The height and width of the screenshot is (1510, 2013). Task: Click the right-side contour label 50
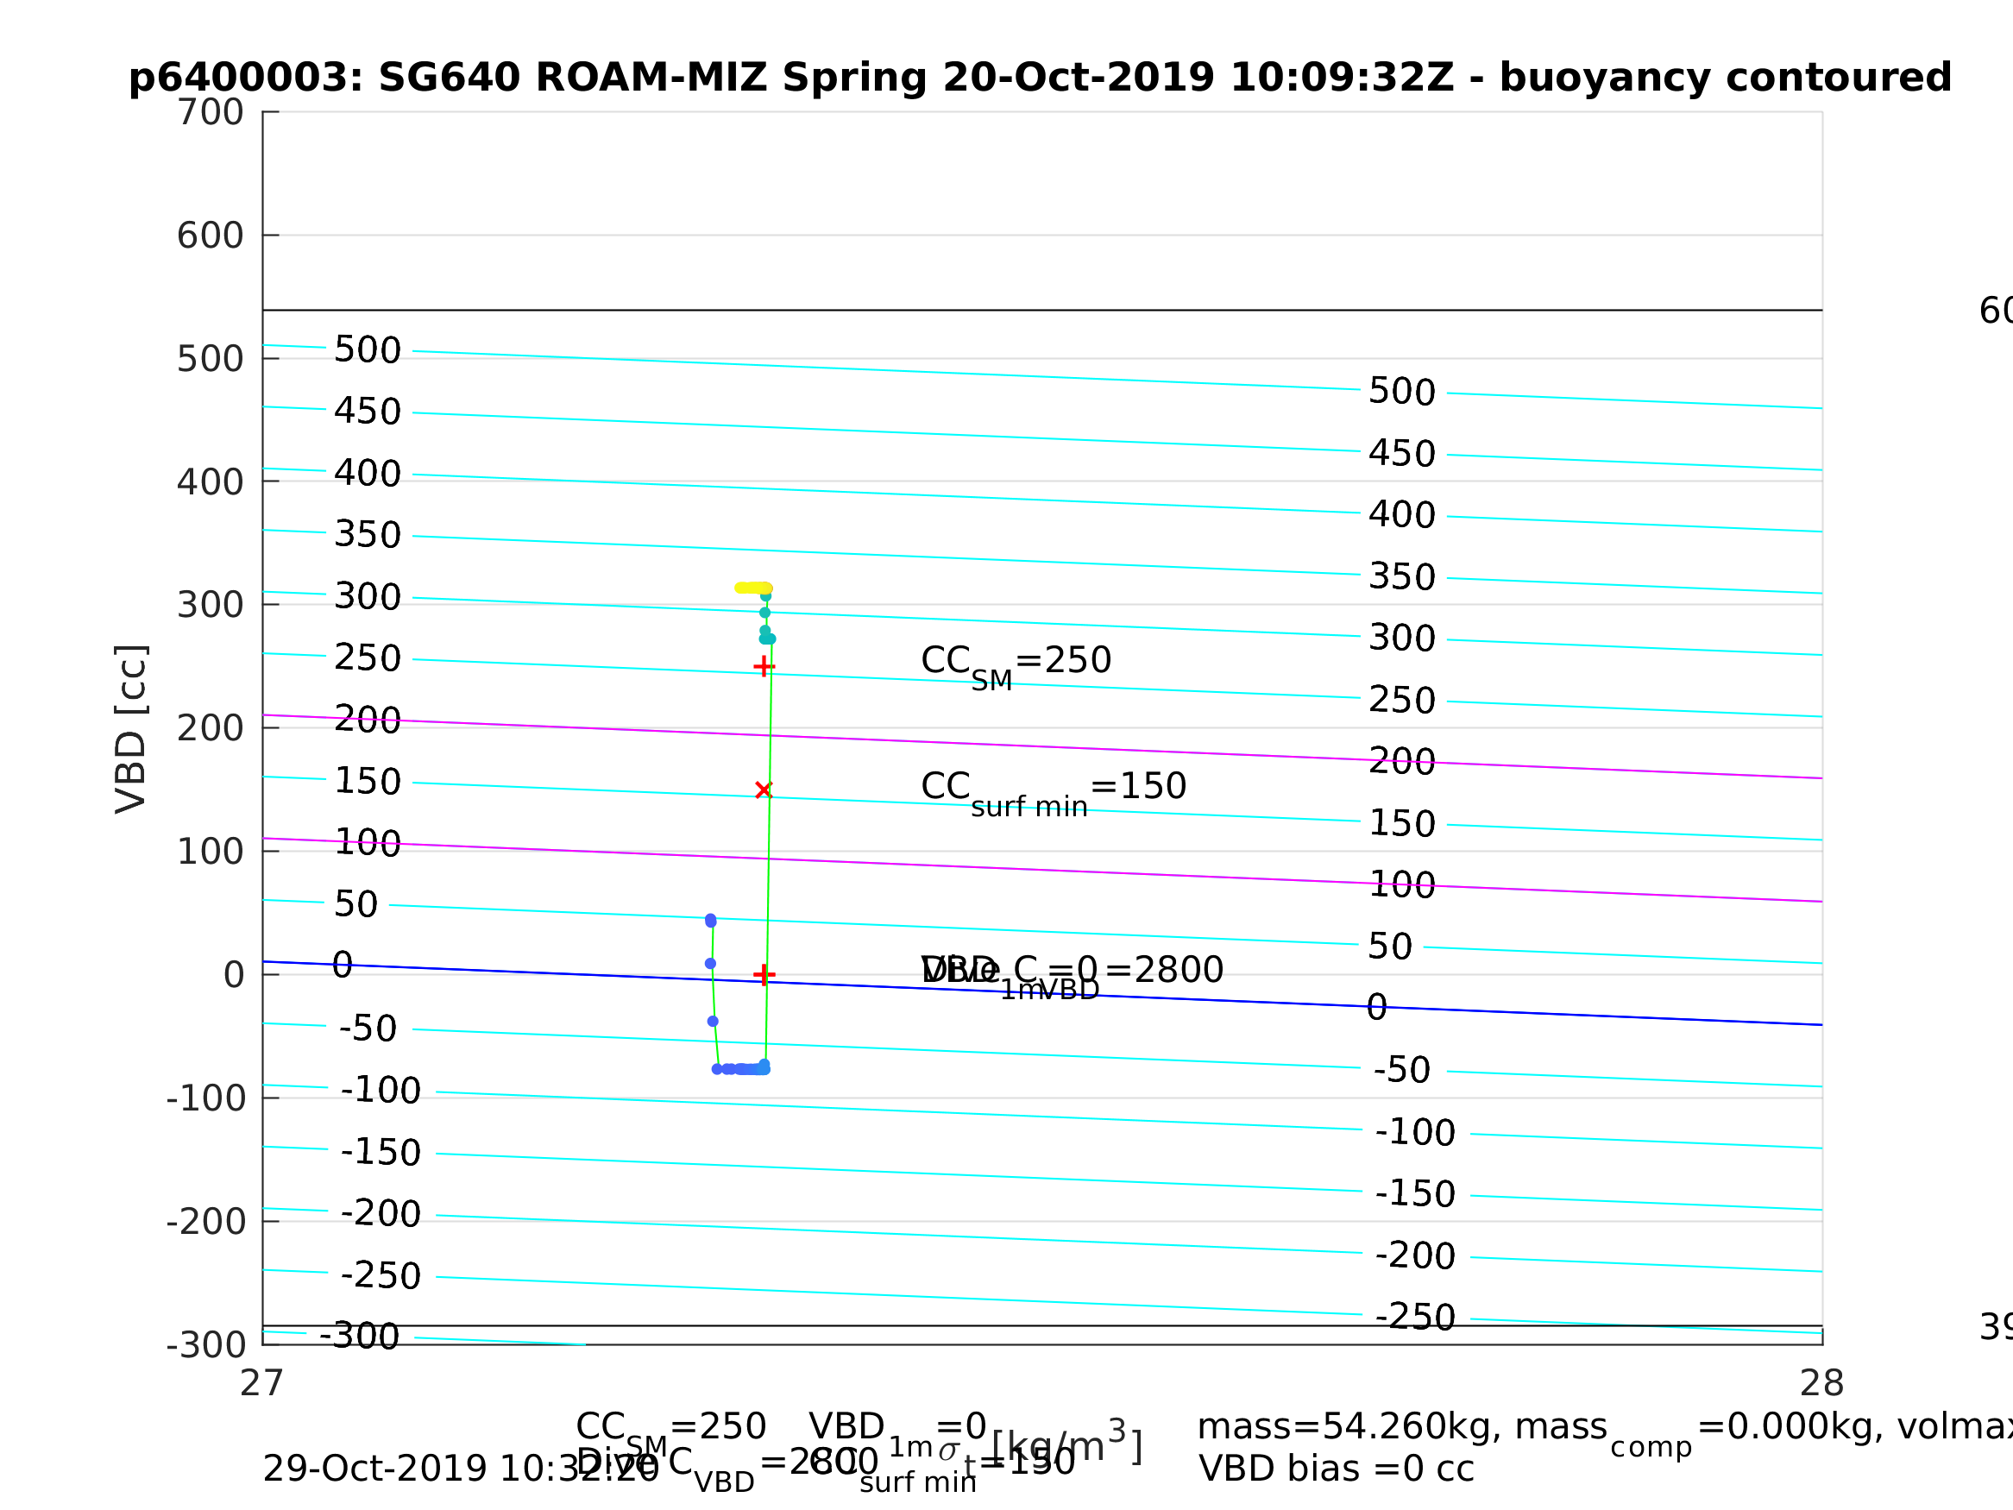[1391, 947]
